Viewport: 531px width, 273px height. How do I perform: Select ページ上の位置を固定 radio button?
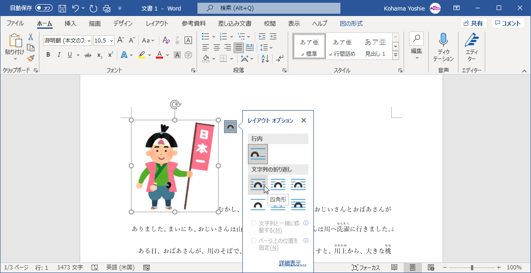coord(254,241)
